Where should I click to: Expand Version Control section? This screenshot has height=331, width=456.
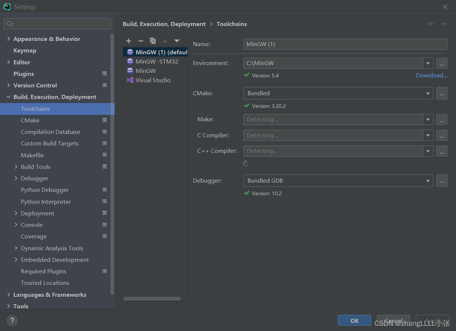[9, 85]
